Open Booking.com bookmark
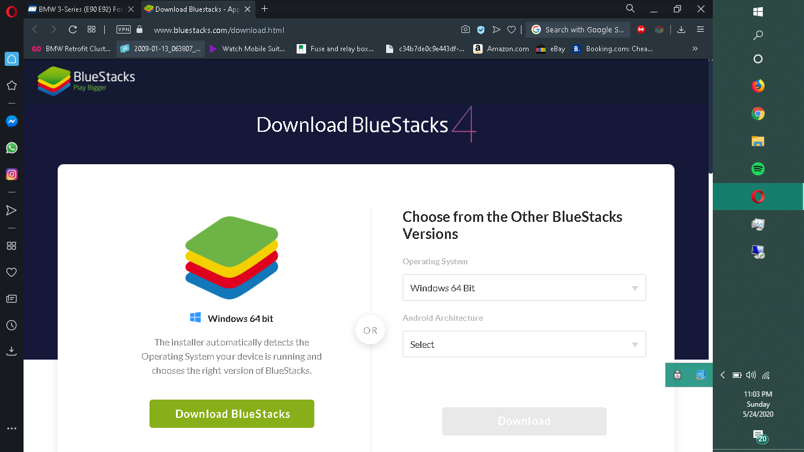Viewport: 804px width, 452px height. pyautogui.click(x=612, y=49)
